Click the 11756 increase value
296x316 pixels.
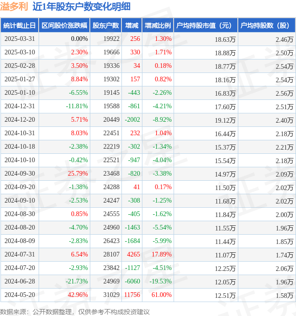click(132, 295)
